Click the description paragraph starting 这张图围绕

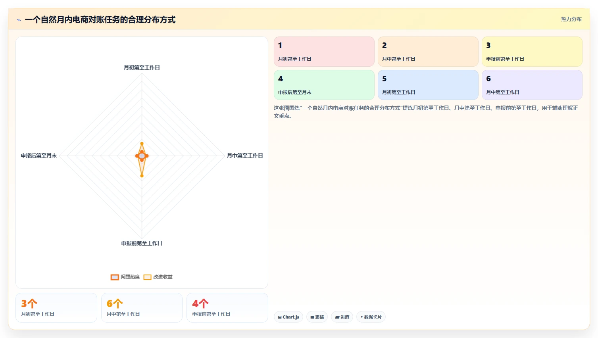426,112
